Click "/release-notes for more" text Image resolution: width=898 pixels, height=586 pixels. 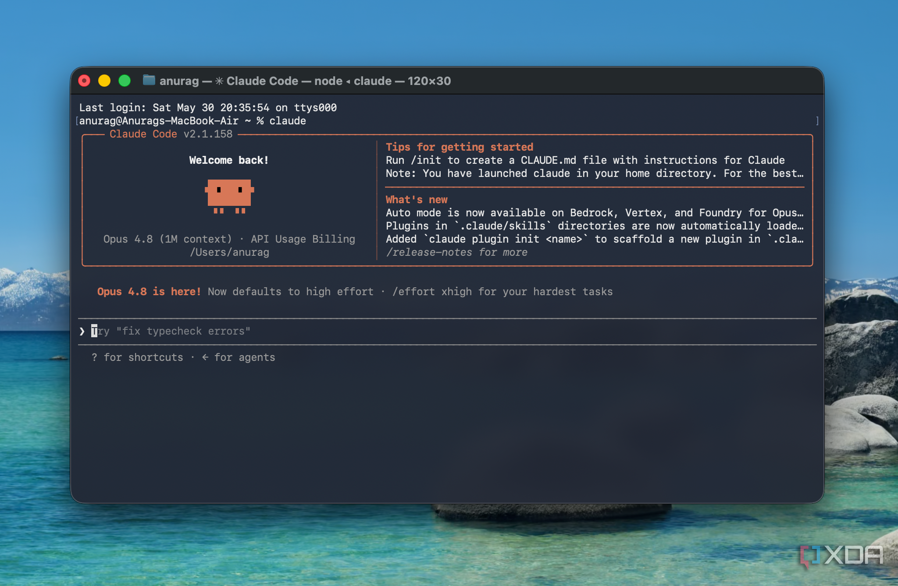coord(456,252)
